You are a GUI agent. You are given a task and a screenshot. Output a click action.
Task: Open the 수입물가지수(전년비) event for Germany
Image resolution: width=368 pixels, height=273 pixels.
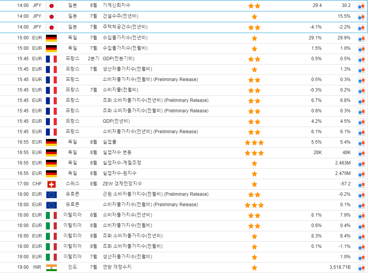(125, 38)
